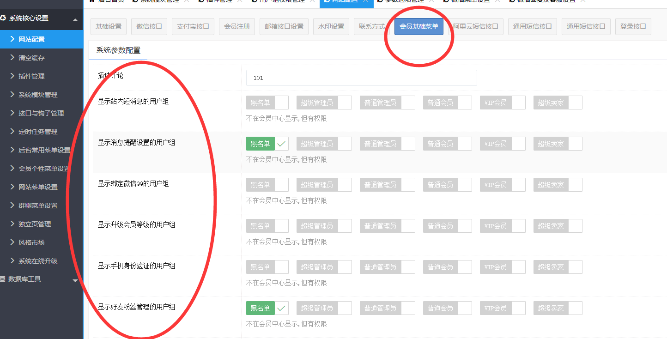Disable 黑名单 for 显示消息提醒设置的用户组

(267, 144)
